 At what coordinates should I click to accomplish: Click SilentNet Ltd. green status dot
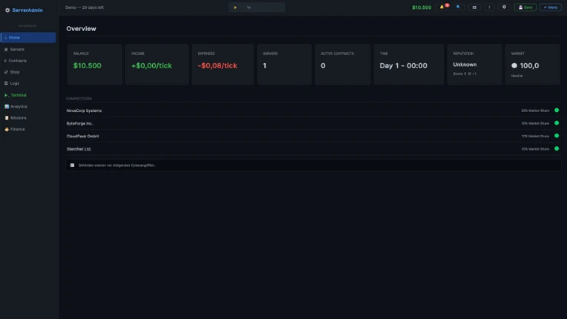pos(557,148)
